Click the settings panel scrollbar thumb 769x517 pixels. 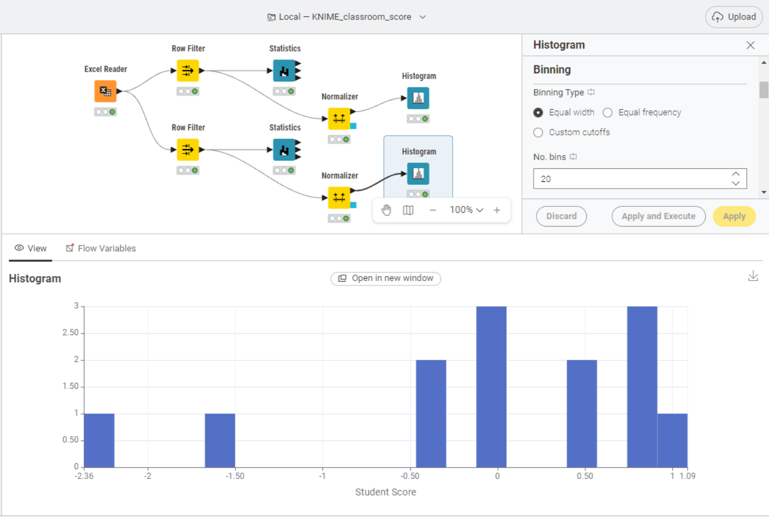click(x=763, y=90)
